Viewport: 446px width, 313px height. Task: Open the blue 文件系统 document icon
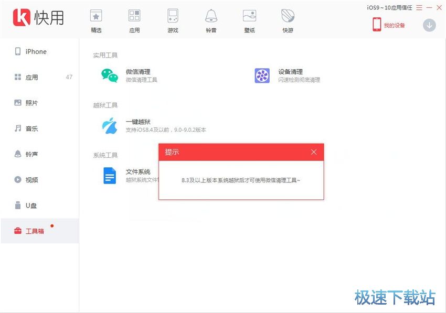pyautogui.click(x=110, y=176)
